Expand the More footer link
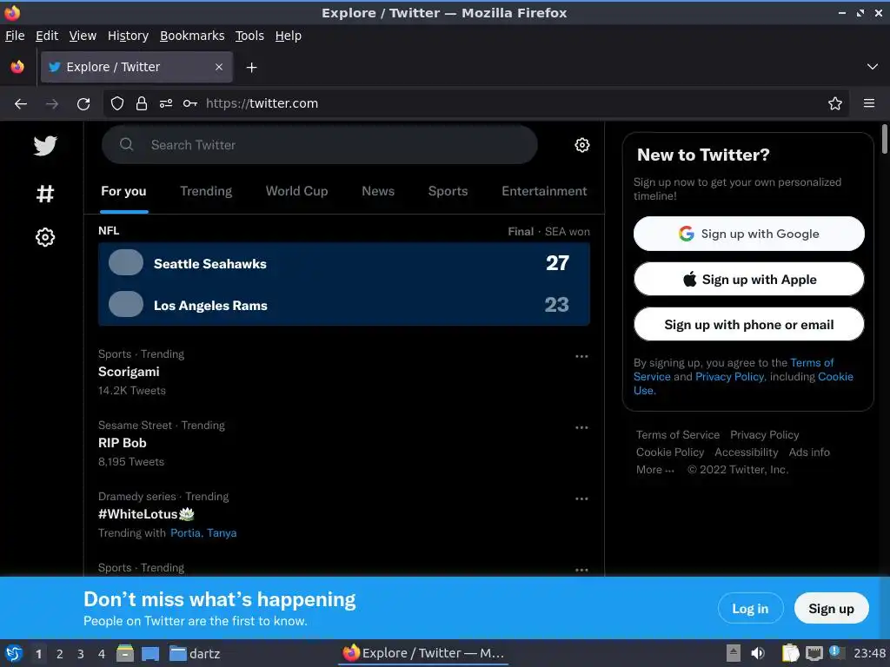This screenshot has width=890, height=667. pyautogui.click(x=655, y=470)
